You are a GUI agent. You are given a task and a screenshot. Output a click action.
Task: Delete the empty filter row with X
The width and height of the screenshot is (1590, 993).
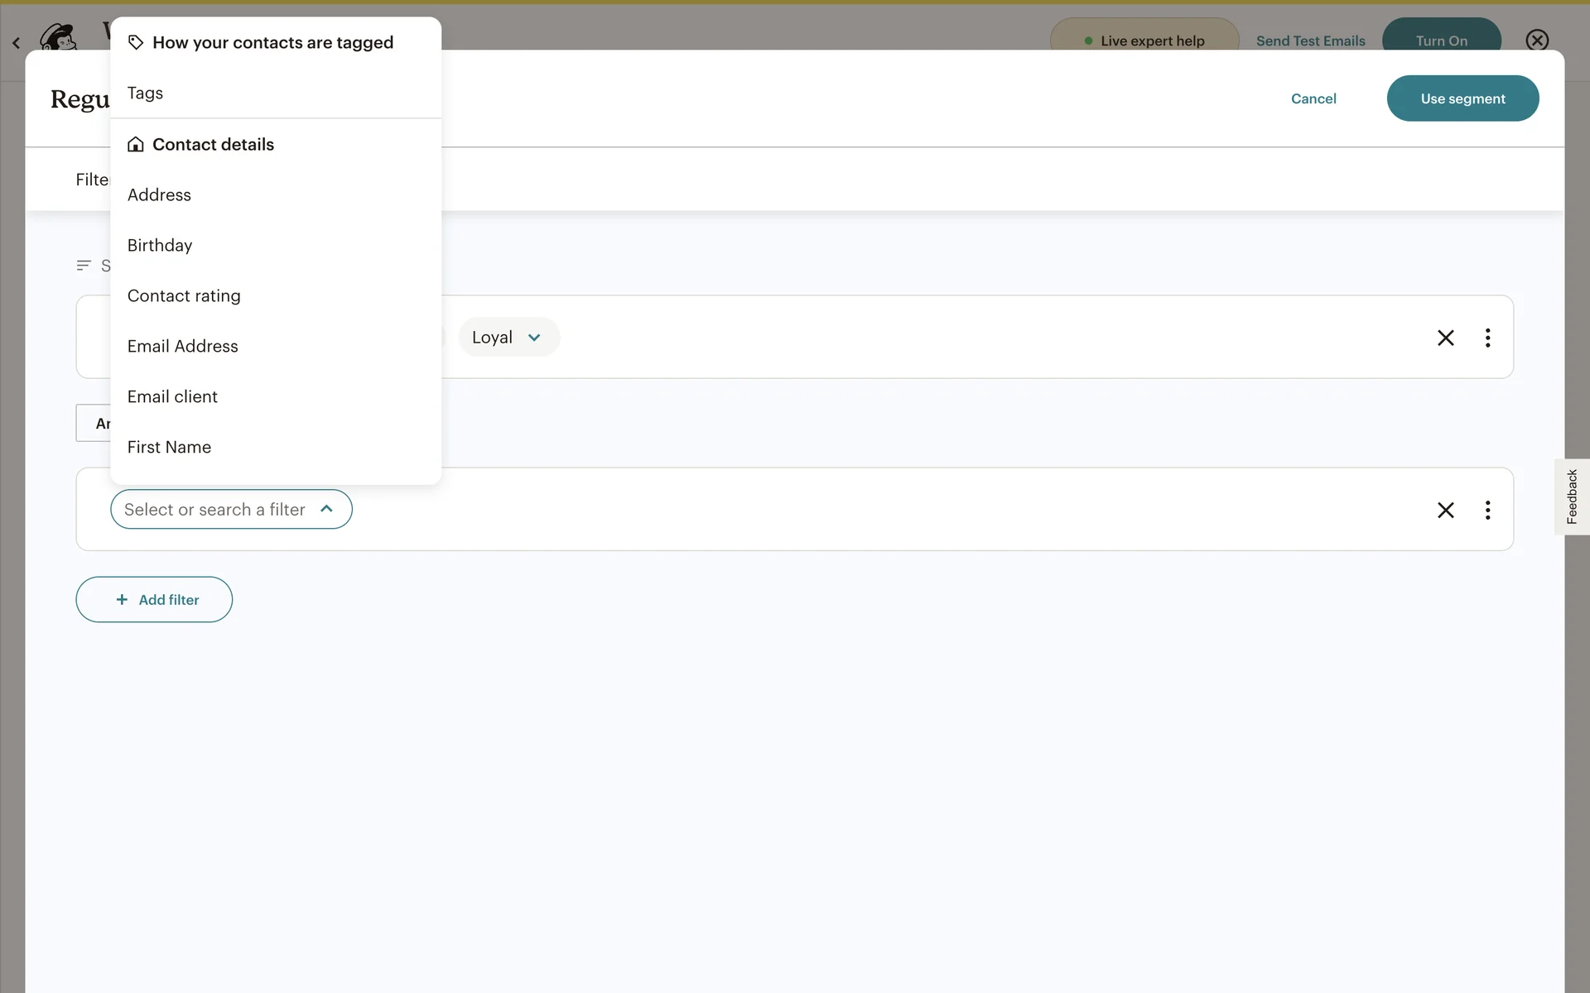[1445, 510]
